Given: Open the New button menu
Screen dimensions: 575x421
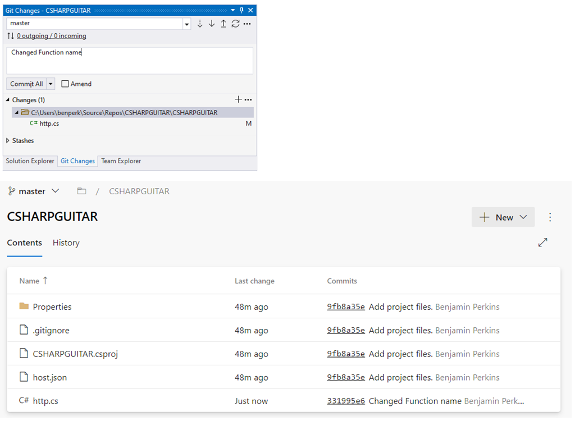Looking at the screenshot, I should 502,217.
